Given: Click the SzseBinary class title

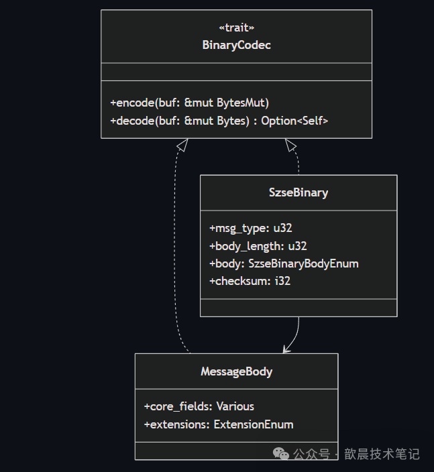Looking at the screenshot, I should pyautogui.click(x=299, y=192).
